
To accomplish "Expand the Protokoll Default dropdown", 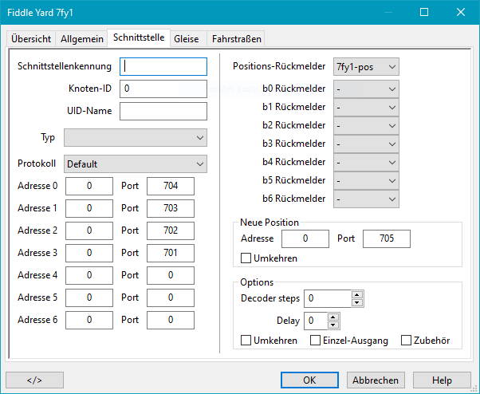I will [x=136, y=164].
